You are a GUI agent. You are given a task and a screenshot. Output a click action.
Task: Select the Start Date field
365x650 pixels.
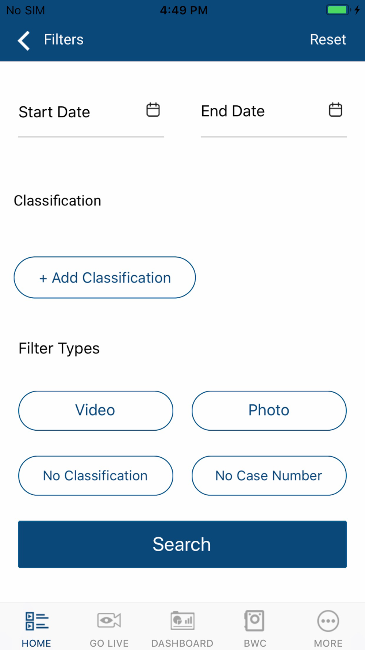pyautogui.click(x=91, y=112)
